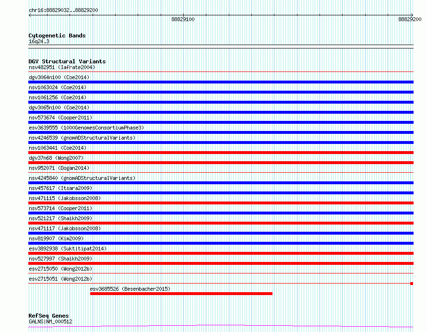Click the chr16:88829032..88829200 region label
The image size is (427, 332).
(x=63, y=11)
